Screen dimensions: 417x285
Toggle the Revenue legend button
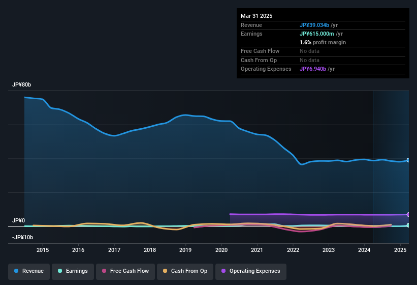pyautogui.click(x=29, y=271)
